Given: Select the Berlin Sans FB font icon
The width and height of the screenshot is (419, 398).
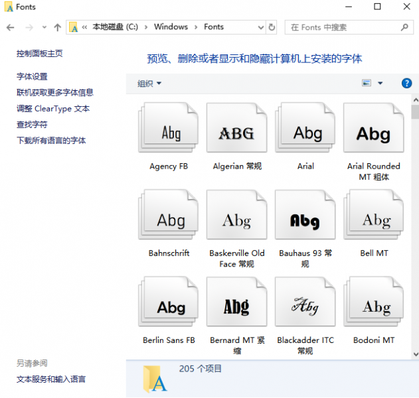Looking at the screenshot, I should click(169, 302).
